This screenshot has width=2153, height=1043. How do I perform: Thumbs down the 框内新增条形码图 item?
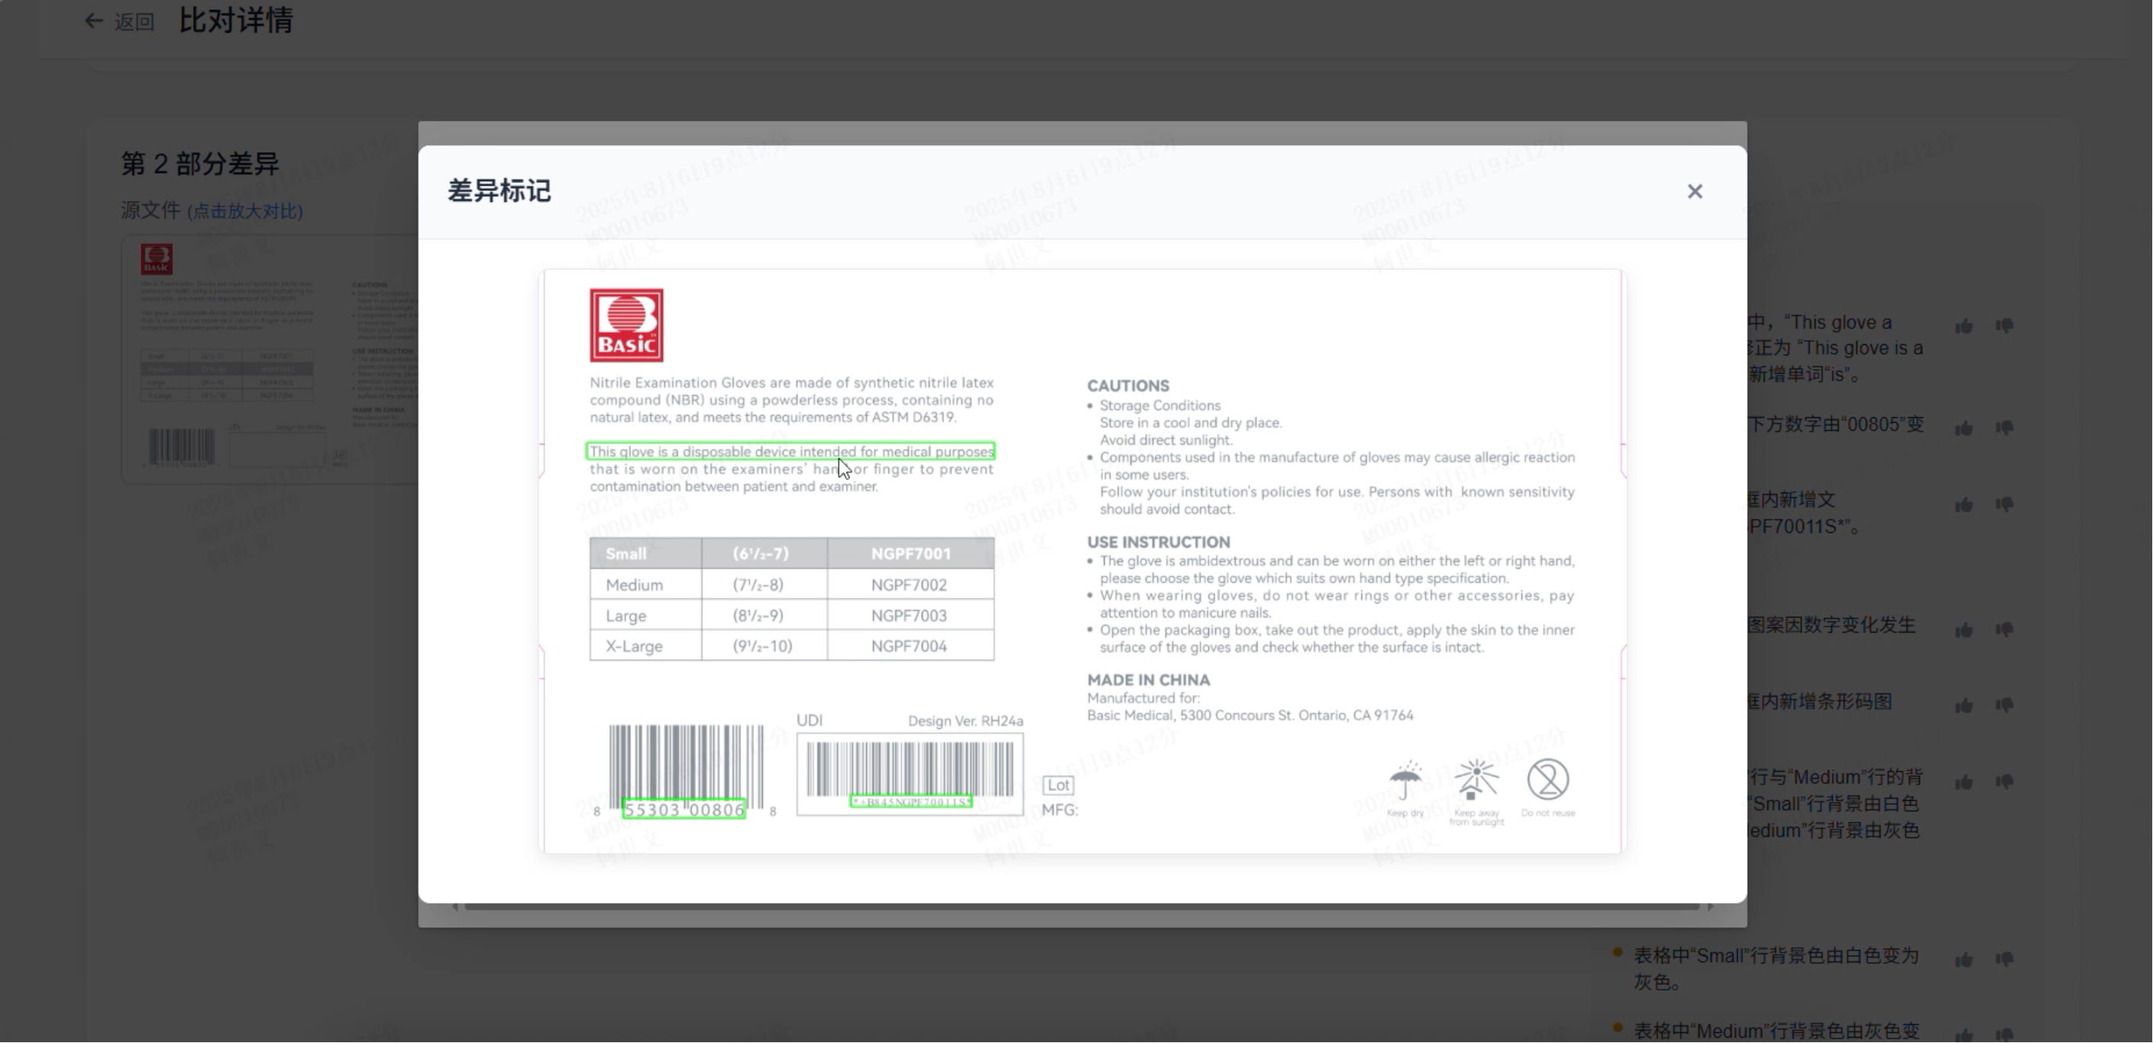point(2004,706)
